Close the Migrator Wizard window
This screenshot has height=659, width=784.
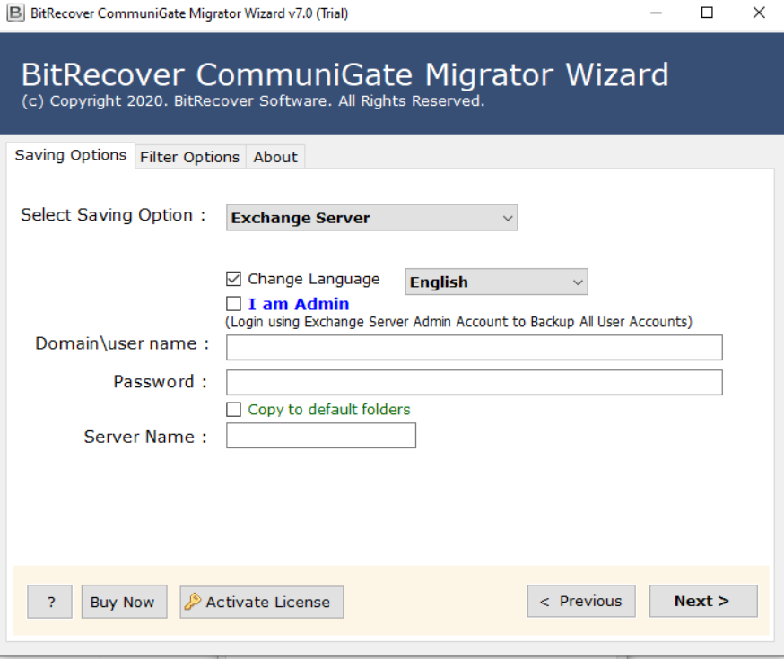coord(758,13)
